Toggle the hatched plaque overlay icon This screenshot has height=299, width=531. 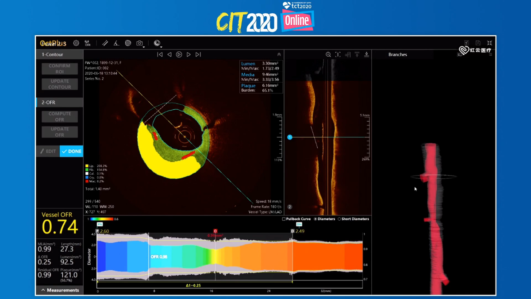128,43
